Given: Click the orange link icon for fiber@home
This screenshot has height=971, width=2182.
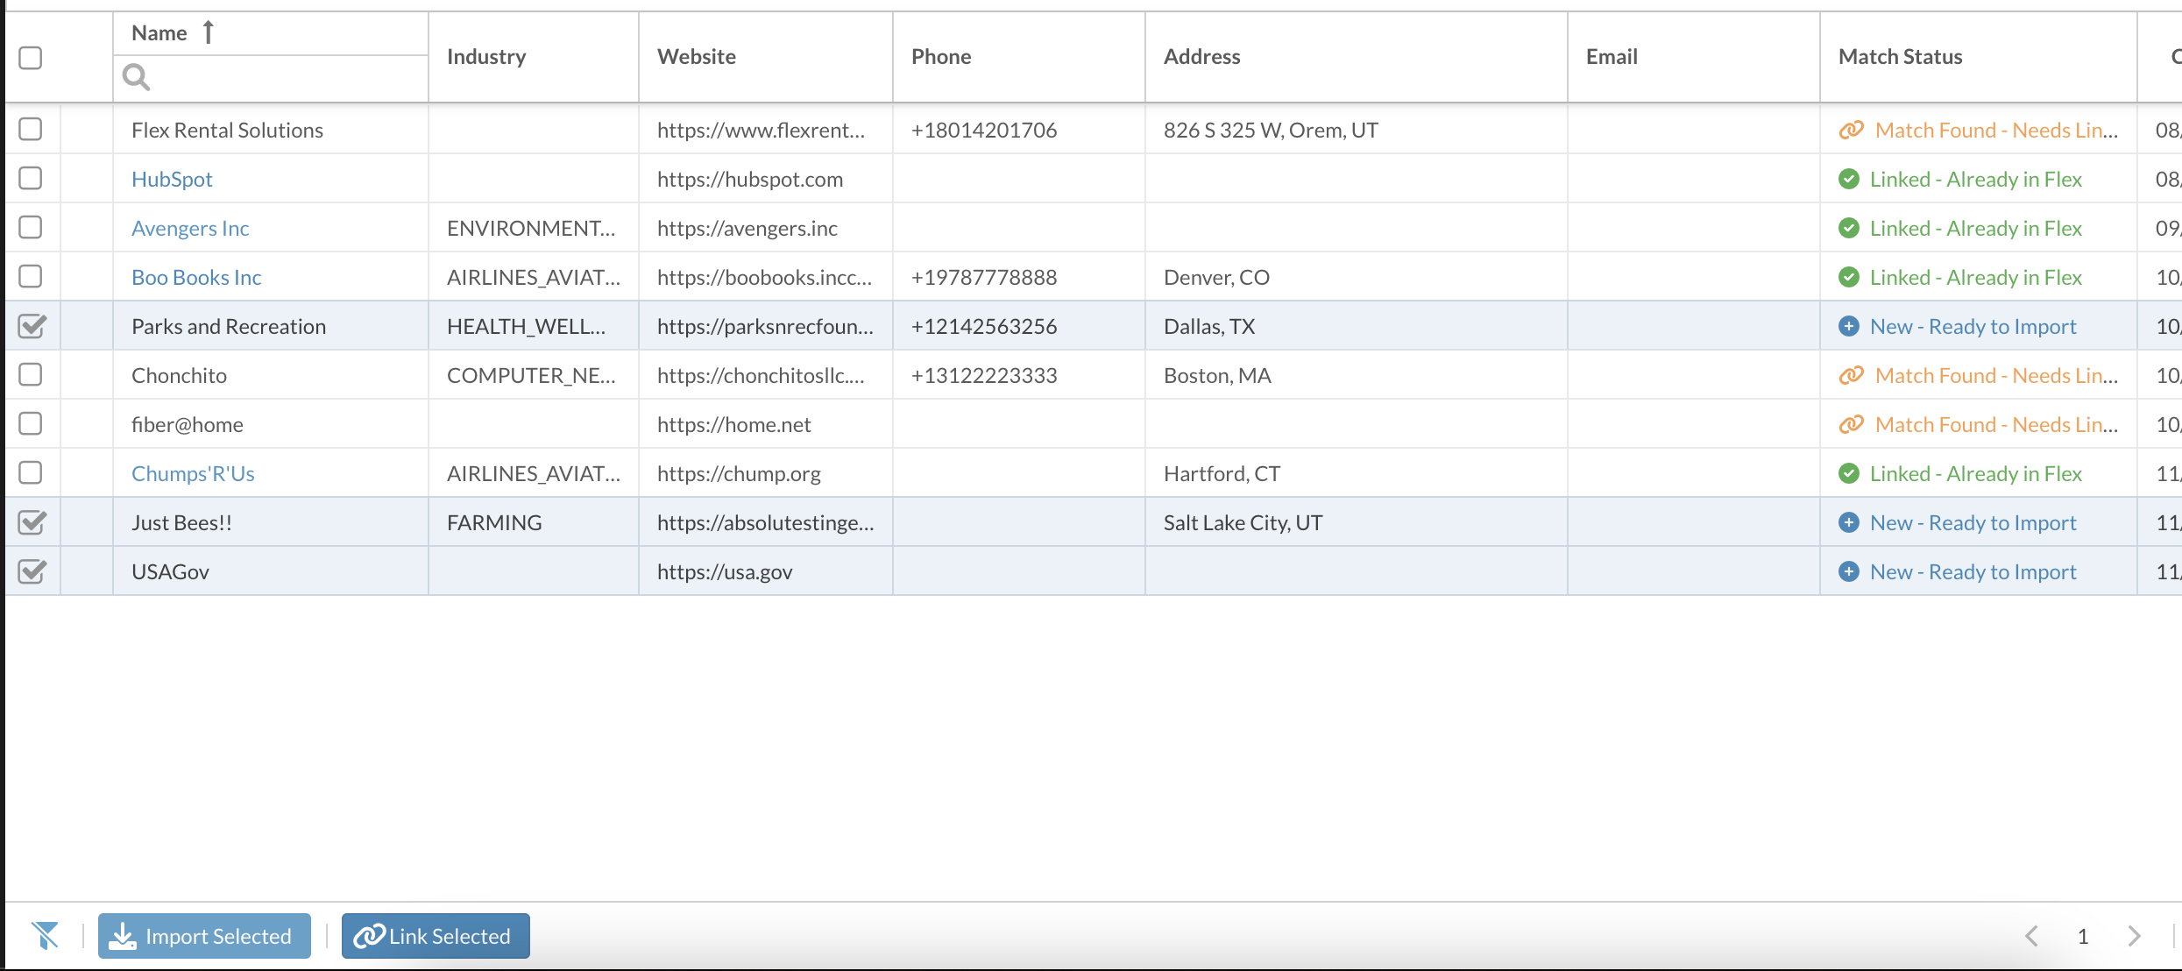Looking at the screenshot, I should tap(1851, 424).
